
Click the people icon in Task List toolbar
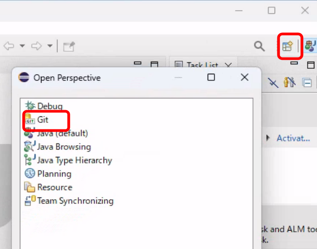point(289,83)
